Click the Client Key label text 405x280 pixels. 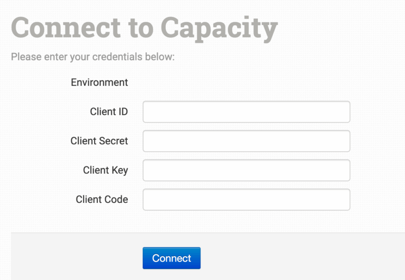point(105,170)
